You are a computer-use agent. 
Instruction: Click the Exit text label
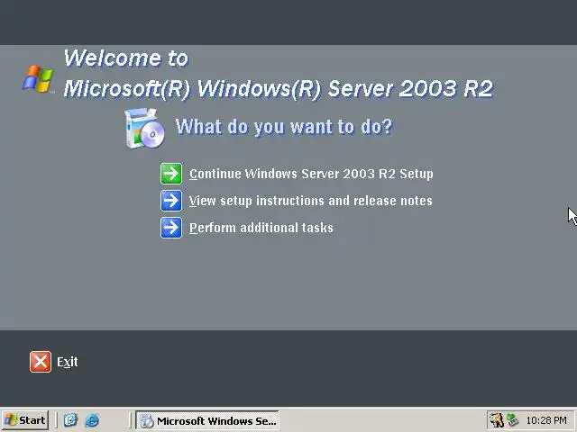pos(68,362)
